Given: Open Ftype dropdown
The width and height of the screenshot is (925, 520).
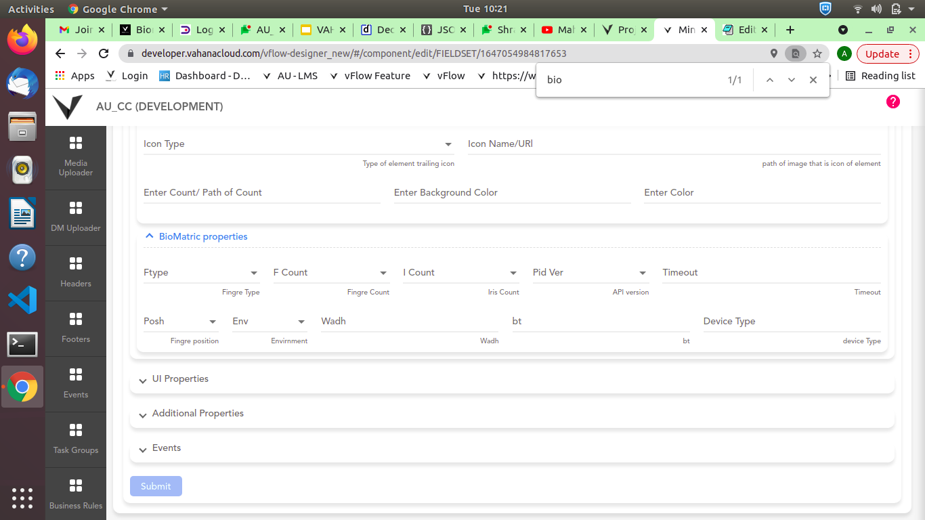Looking at the screenshot, I should 201,273.
